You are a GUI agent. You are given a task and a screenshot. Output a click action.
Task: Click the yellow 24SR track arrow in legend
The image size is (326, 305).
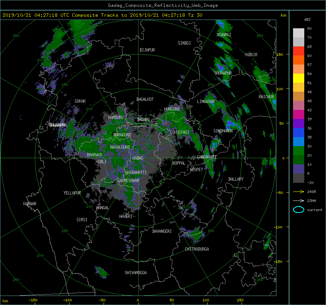[x=298, y=191]
